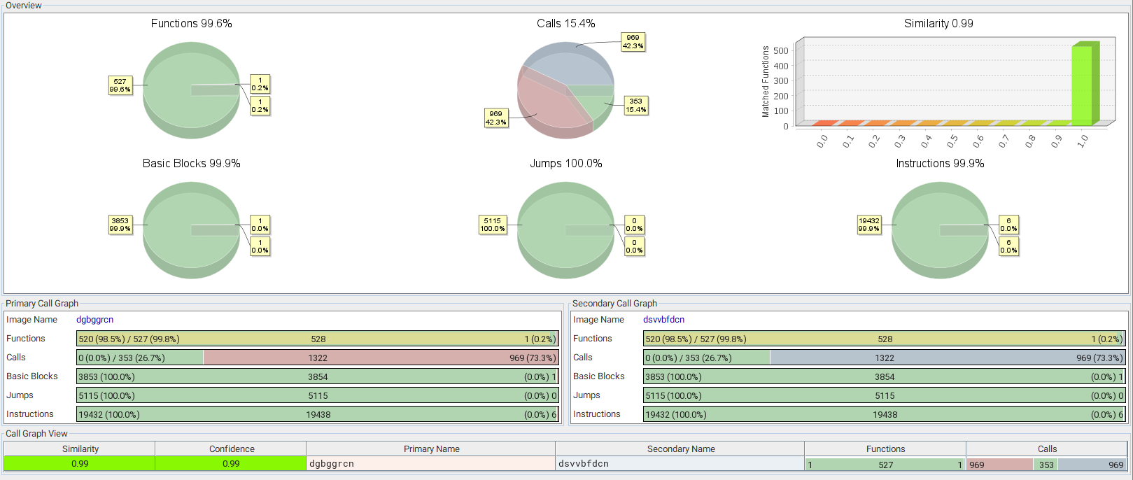Screen dimensions: 1133x480
Task: Click the Instructions 99.9% pie chart
Action: 939,230
